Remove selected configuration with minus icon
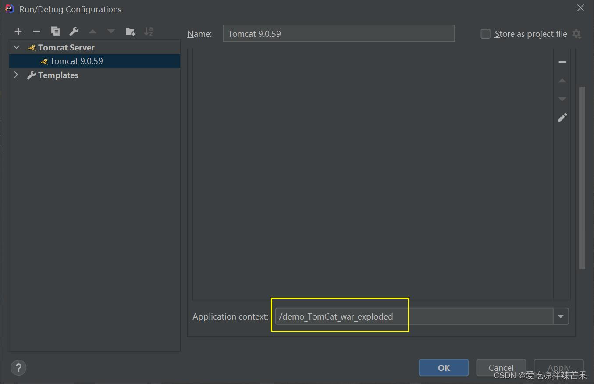Image resolution: width=594 pixels, height=384 pixels. pyautogui.click(x=36, y=31)
